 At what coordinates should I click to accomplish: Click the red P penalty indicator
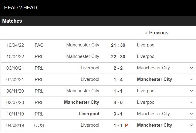point(126,125)
